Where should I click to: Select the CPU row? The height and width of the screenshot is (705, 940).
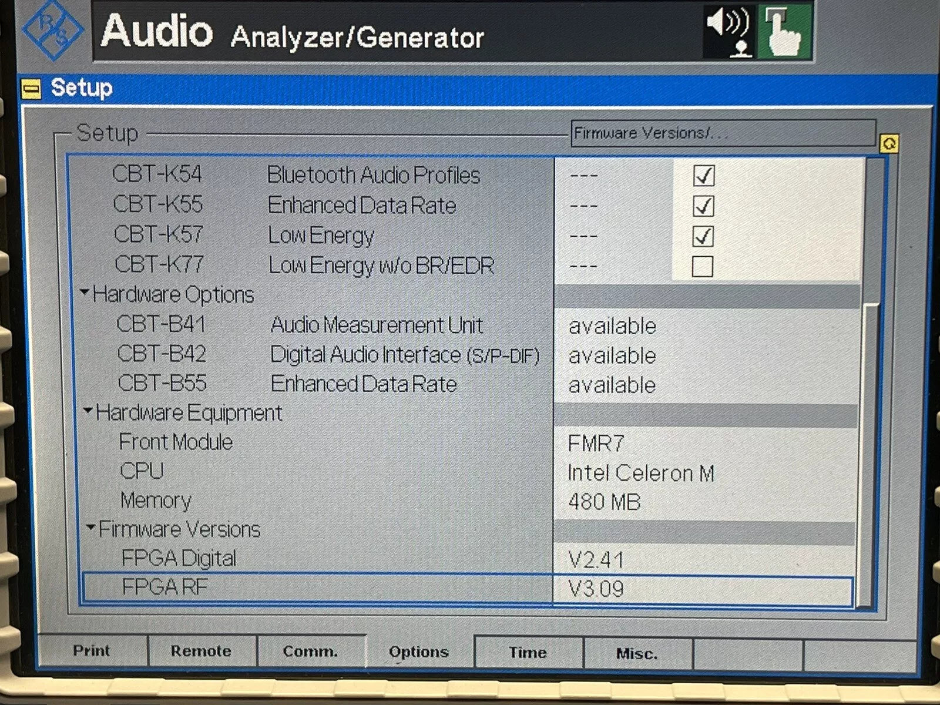[x=468, y=472]
